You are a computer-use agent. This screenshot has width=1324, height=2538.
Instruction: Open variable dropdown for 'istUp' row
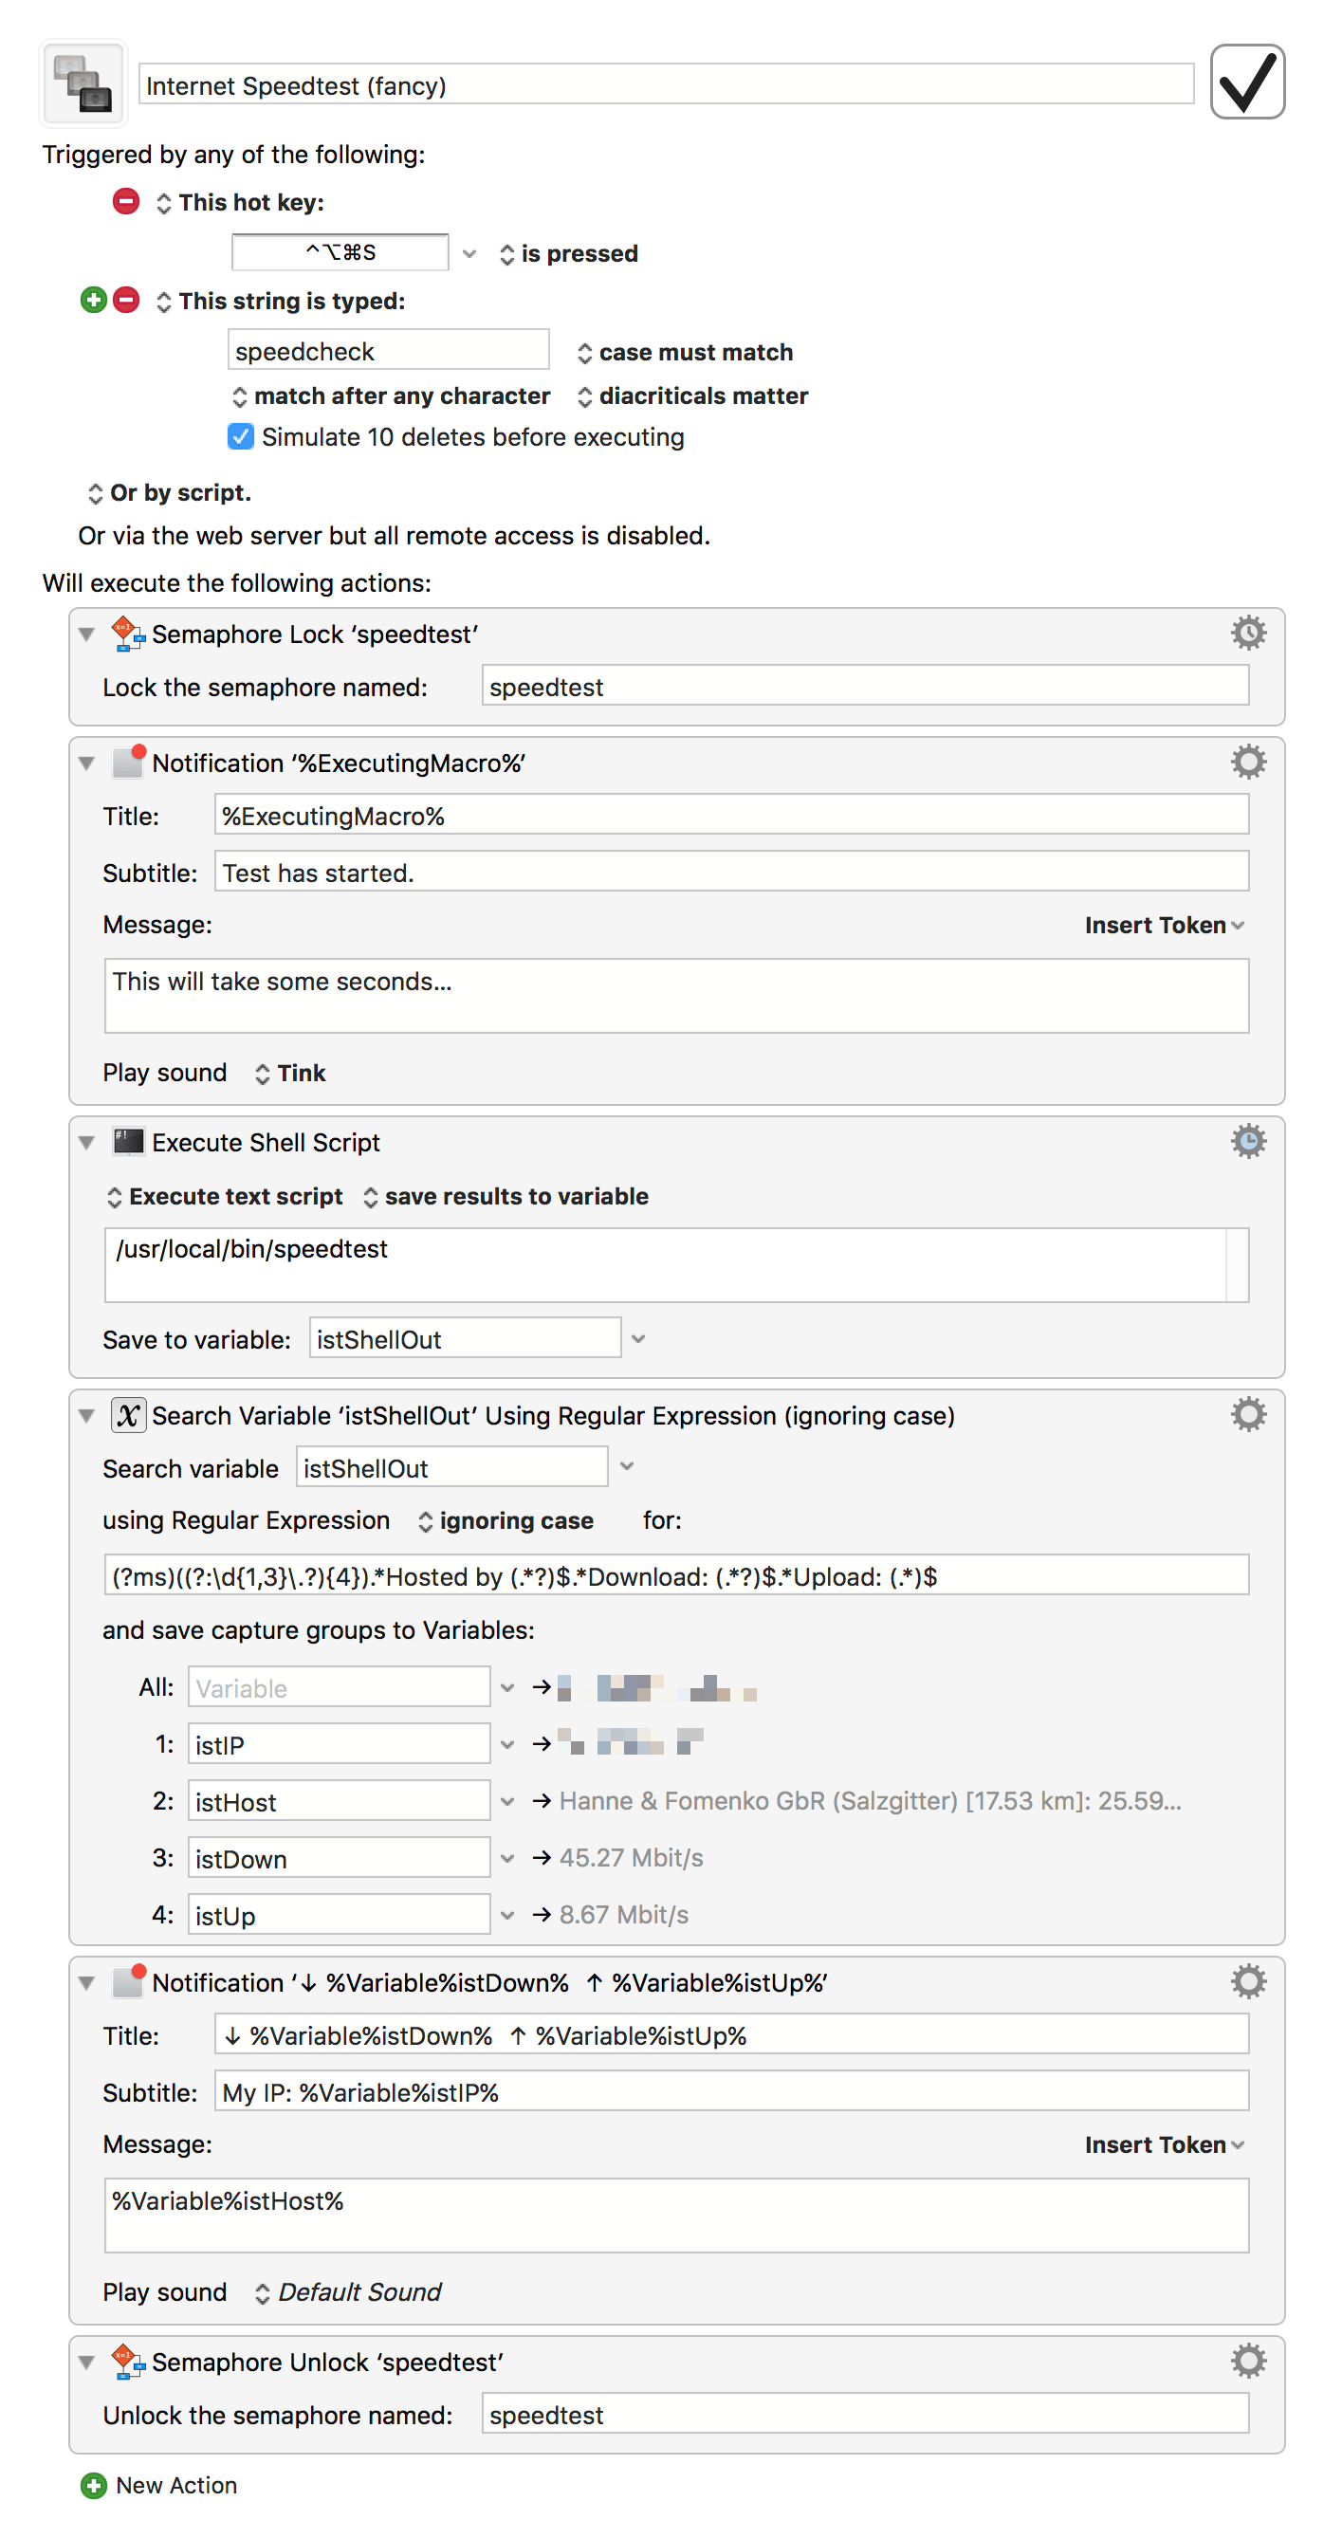pos(507,1915)
